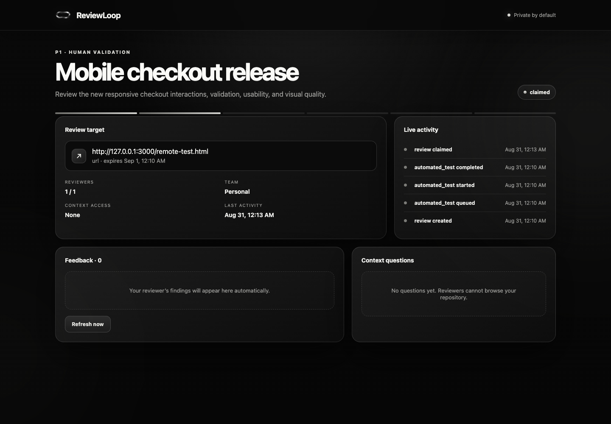Image resolution: width=611 pixels, height=424 pixels.
Task: Click the ReviewLoop brand name
Action: click(x=98, y=15)
